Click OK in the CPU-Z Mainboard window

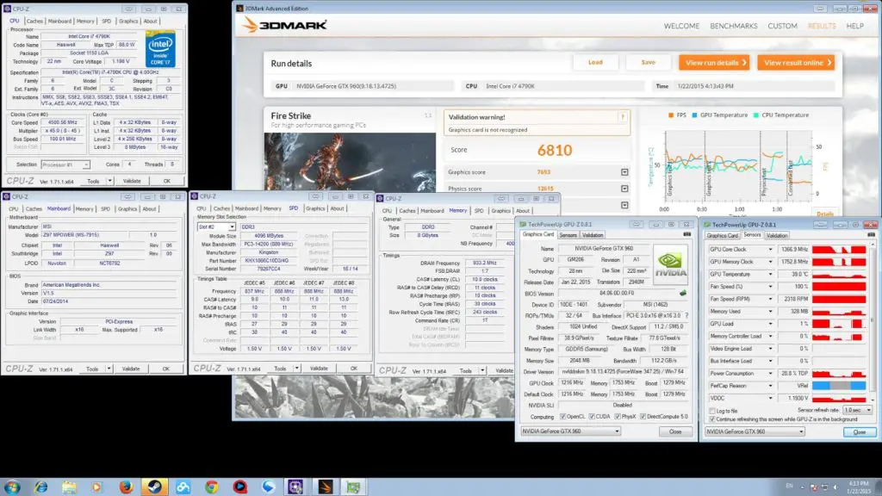click(166, 369)
